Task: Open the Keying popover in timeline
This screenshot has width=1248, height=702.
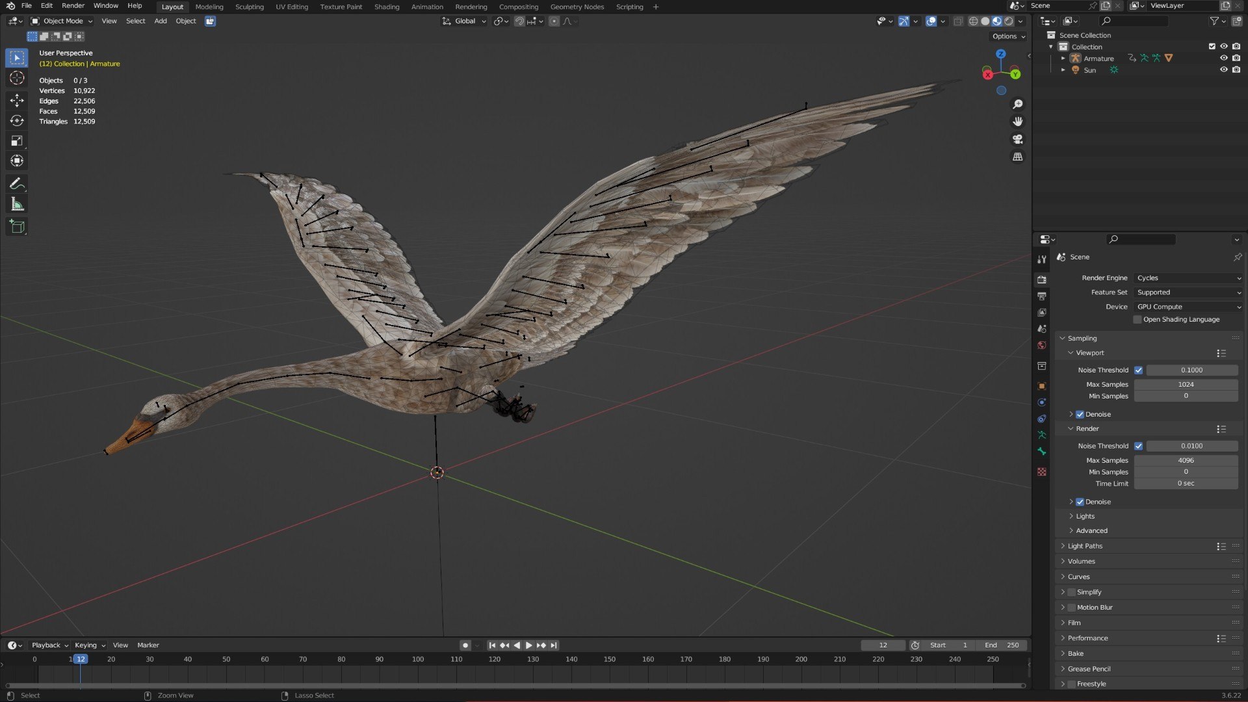Action: point(90,645)
